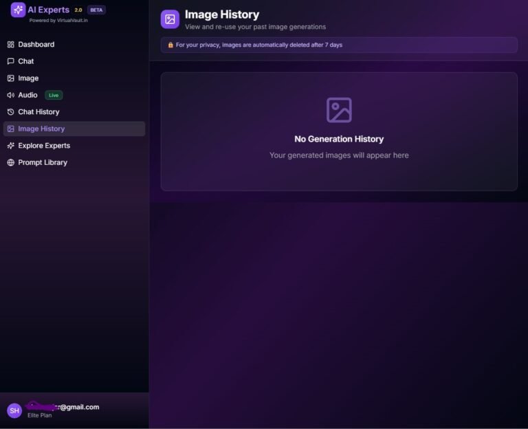
Task: Click the Dashboard grid icon
Action: [10, 45]
